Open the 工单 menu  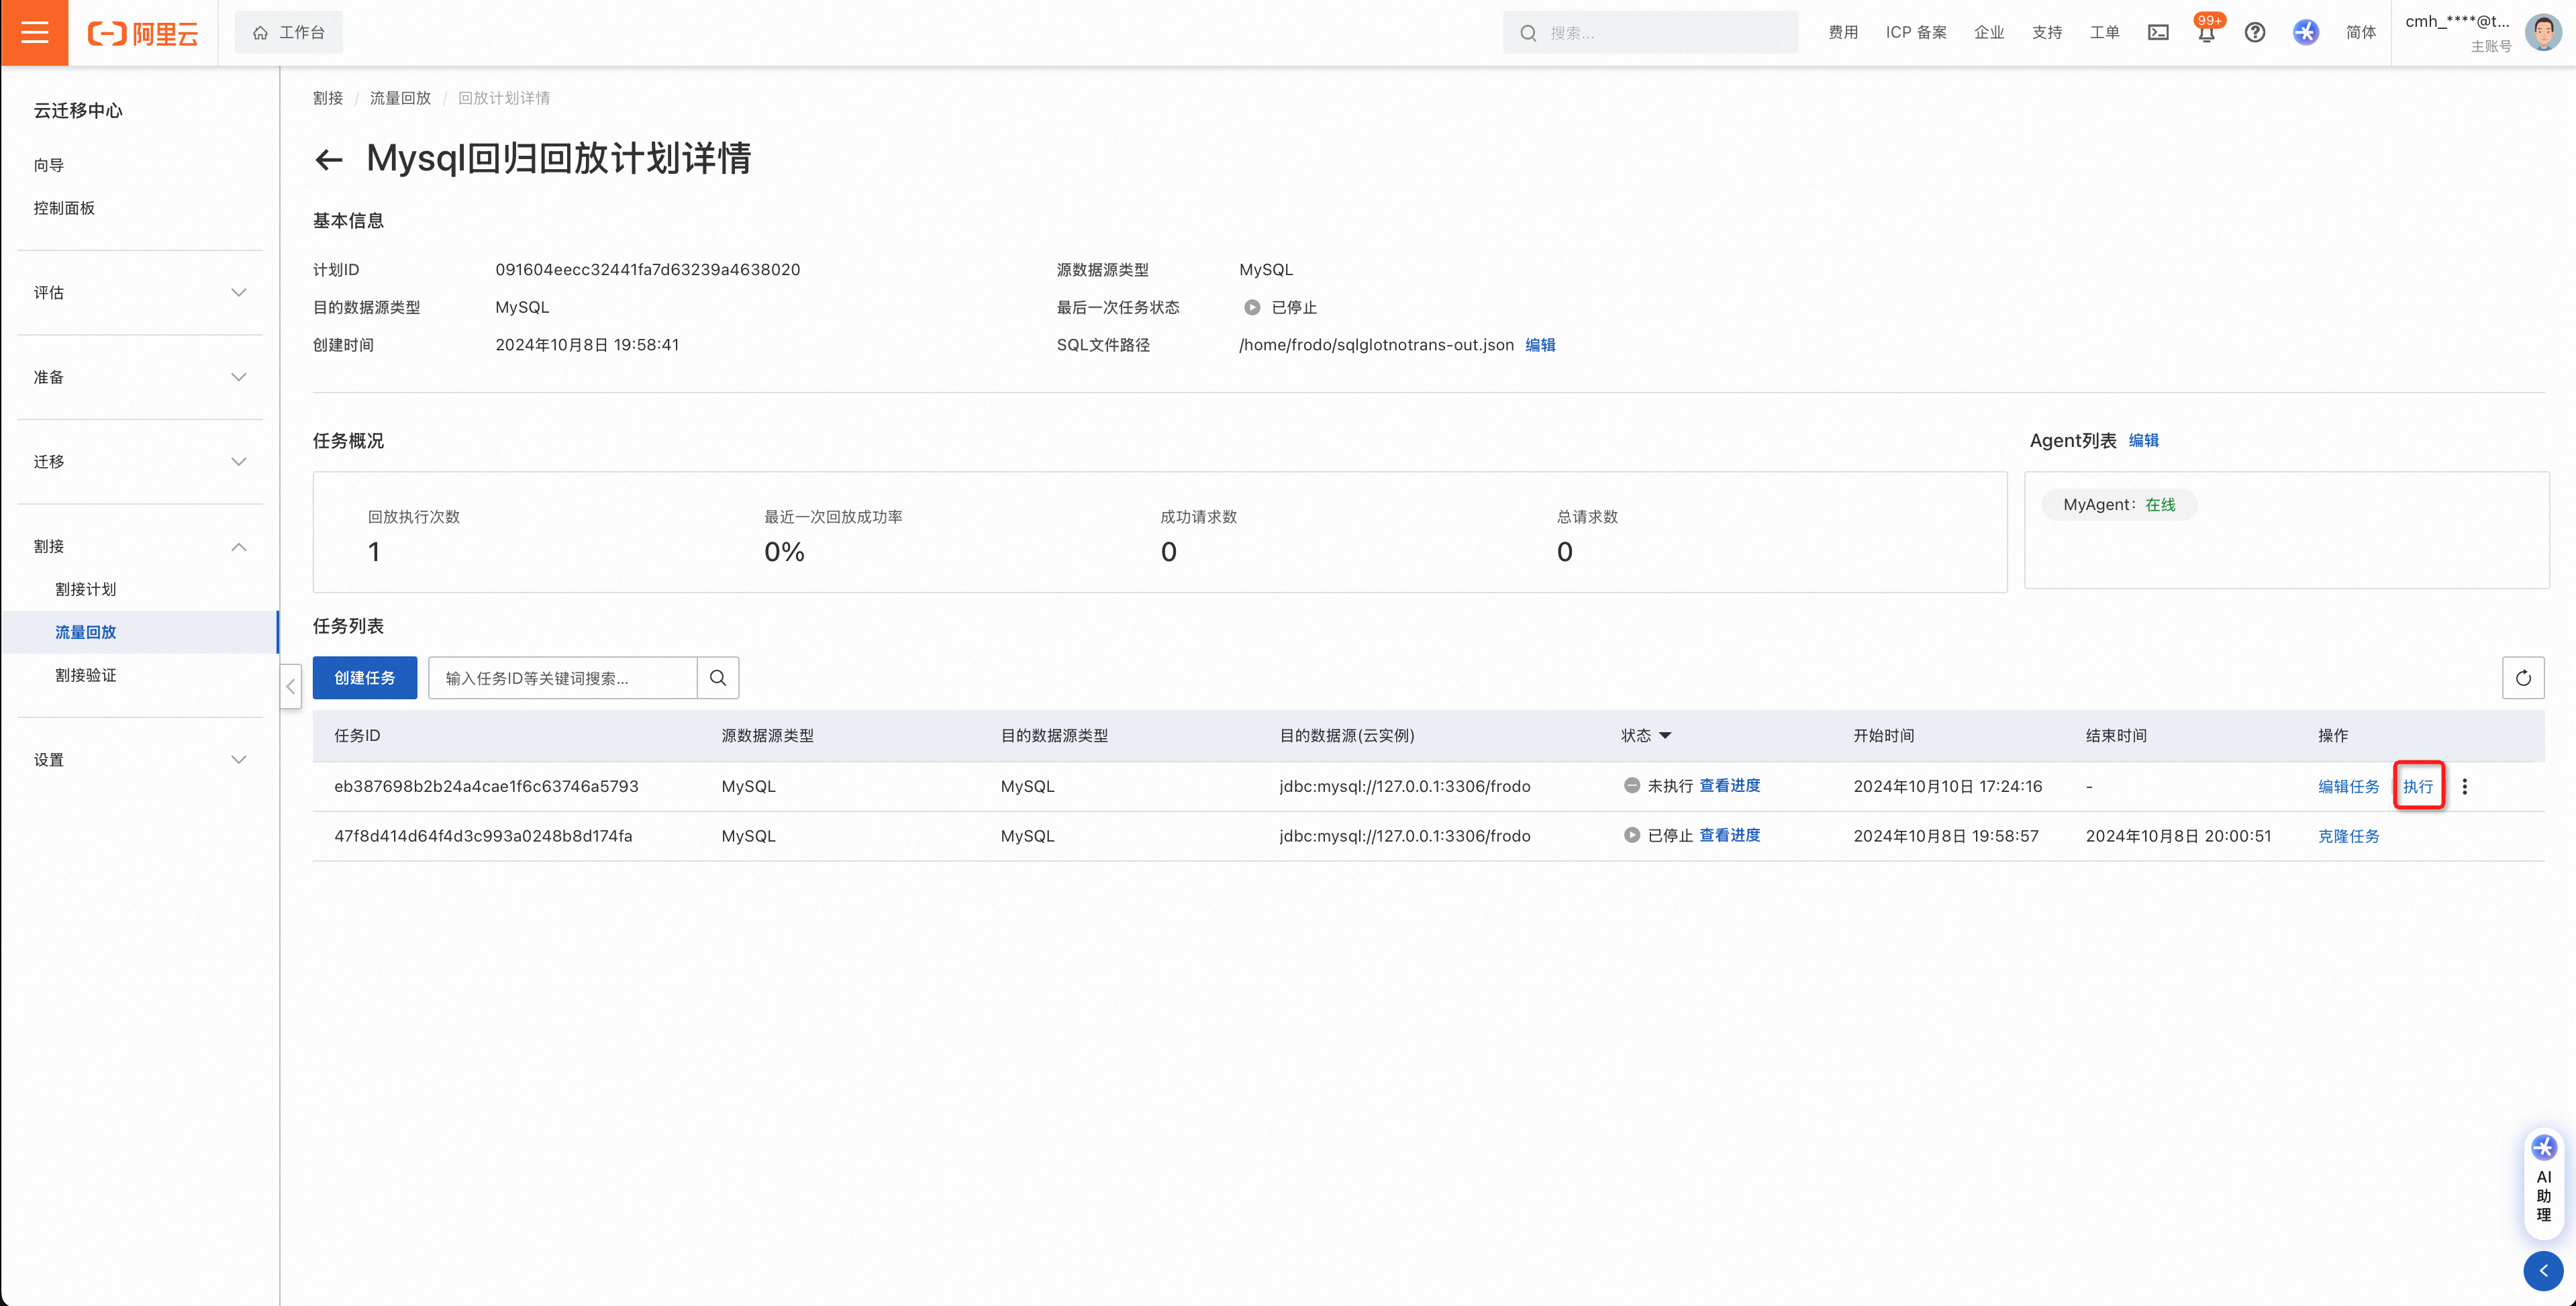(x=2104, y=33)
